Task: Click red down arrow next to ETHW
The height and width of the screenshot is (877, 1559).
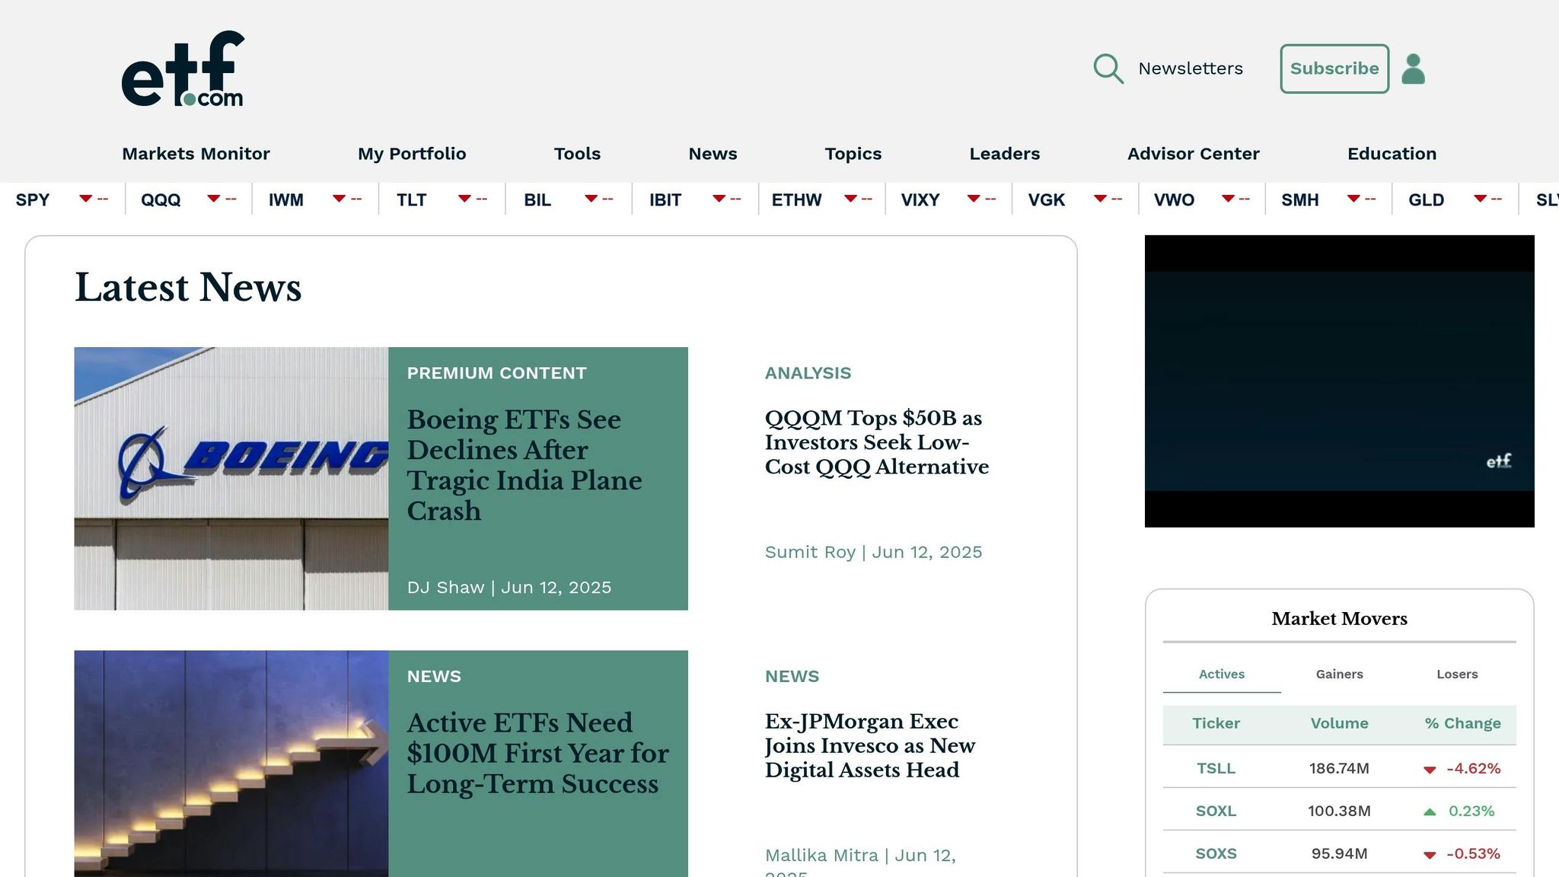Action: (850, 199)
